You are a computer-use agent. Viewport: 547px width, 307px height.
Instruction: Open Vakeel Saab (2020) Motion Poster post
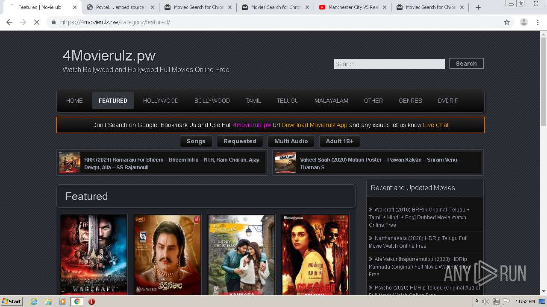click(x=381, y=163)
